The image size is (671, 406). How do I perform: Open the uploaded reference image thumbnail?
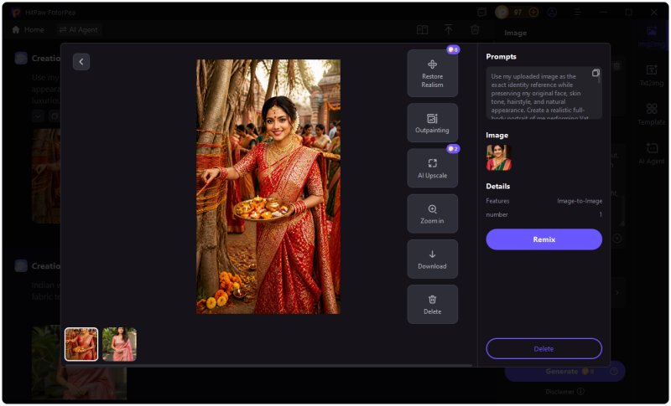498,157
